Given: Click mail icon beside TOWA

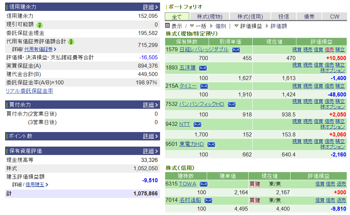Looking at the screenshot, I should coord(203,184).
